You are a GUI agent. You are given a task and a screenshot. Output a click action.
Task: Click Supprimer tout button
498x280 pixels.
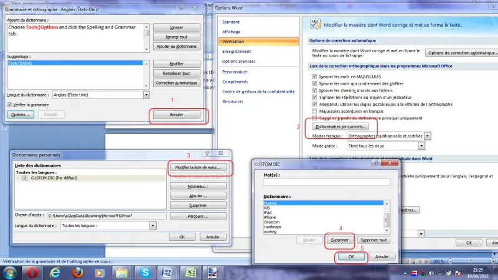(374, 240)
